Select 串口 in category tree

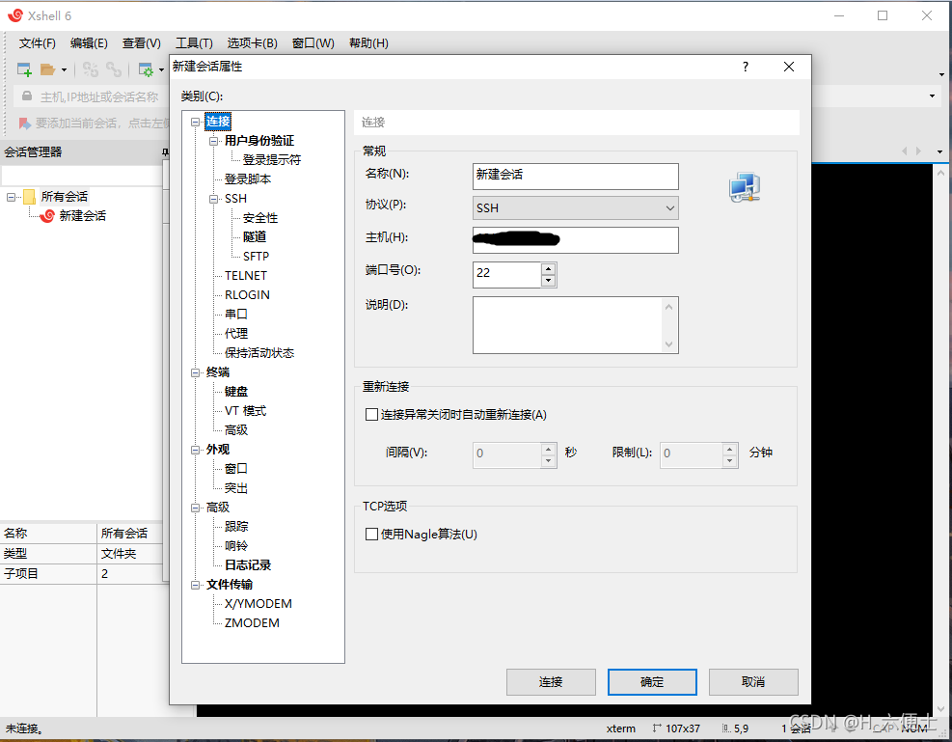coord(236,314)
